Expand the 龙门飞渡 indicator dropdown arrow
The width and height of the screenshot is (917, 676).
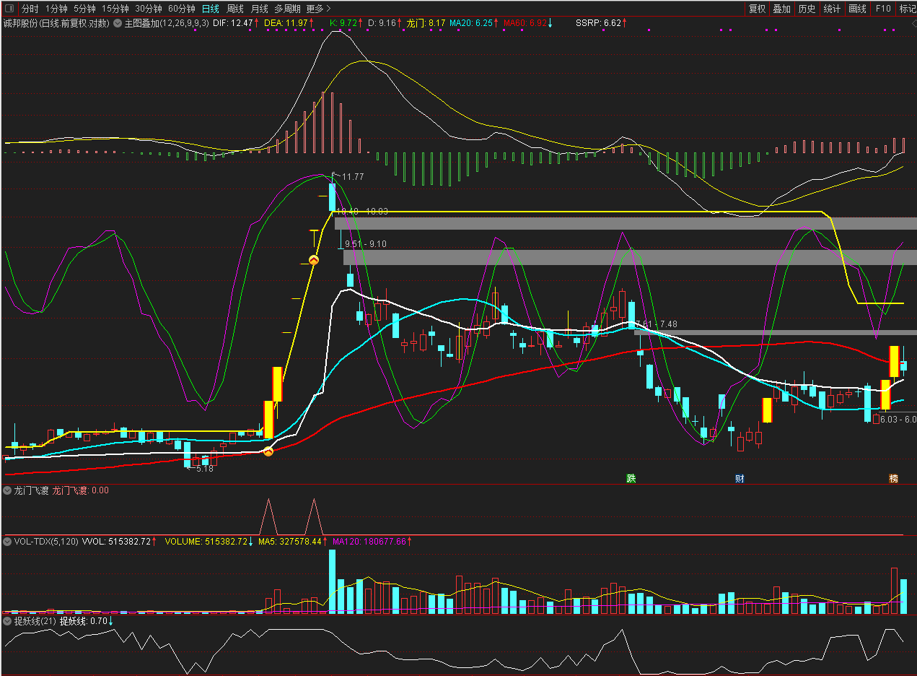[x=7, y=490]
